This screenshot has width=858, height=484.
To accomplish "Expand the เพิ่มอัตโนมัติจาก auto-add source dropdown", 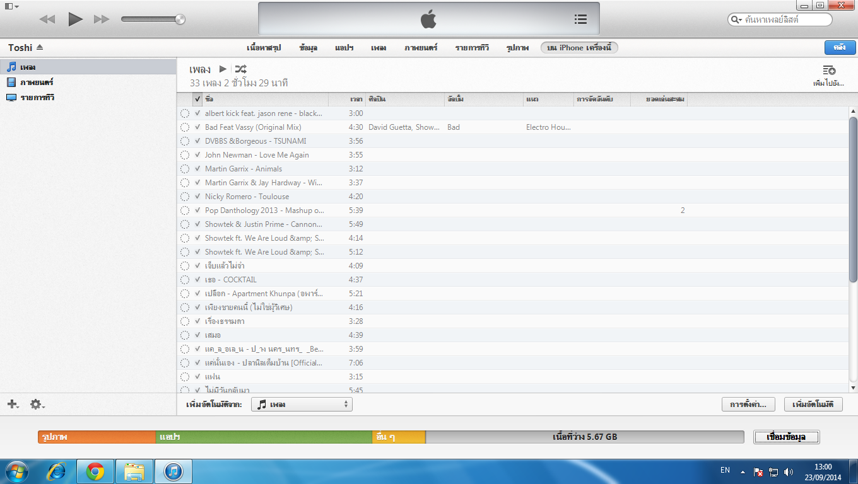I will click(302, 405).
